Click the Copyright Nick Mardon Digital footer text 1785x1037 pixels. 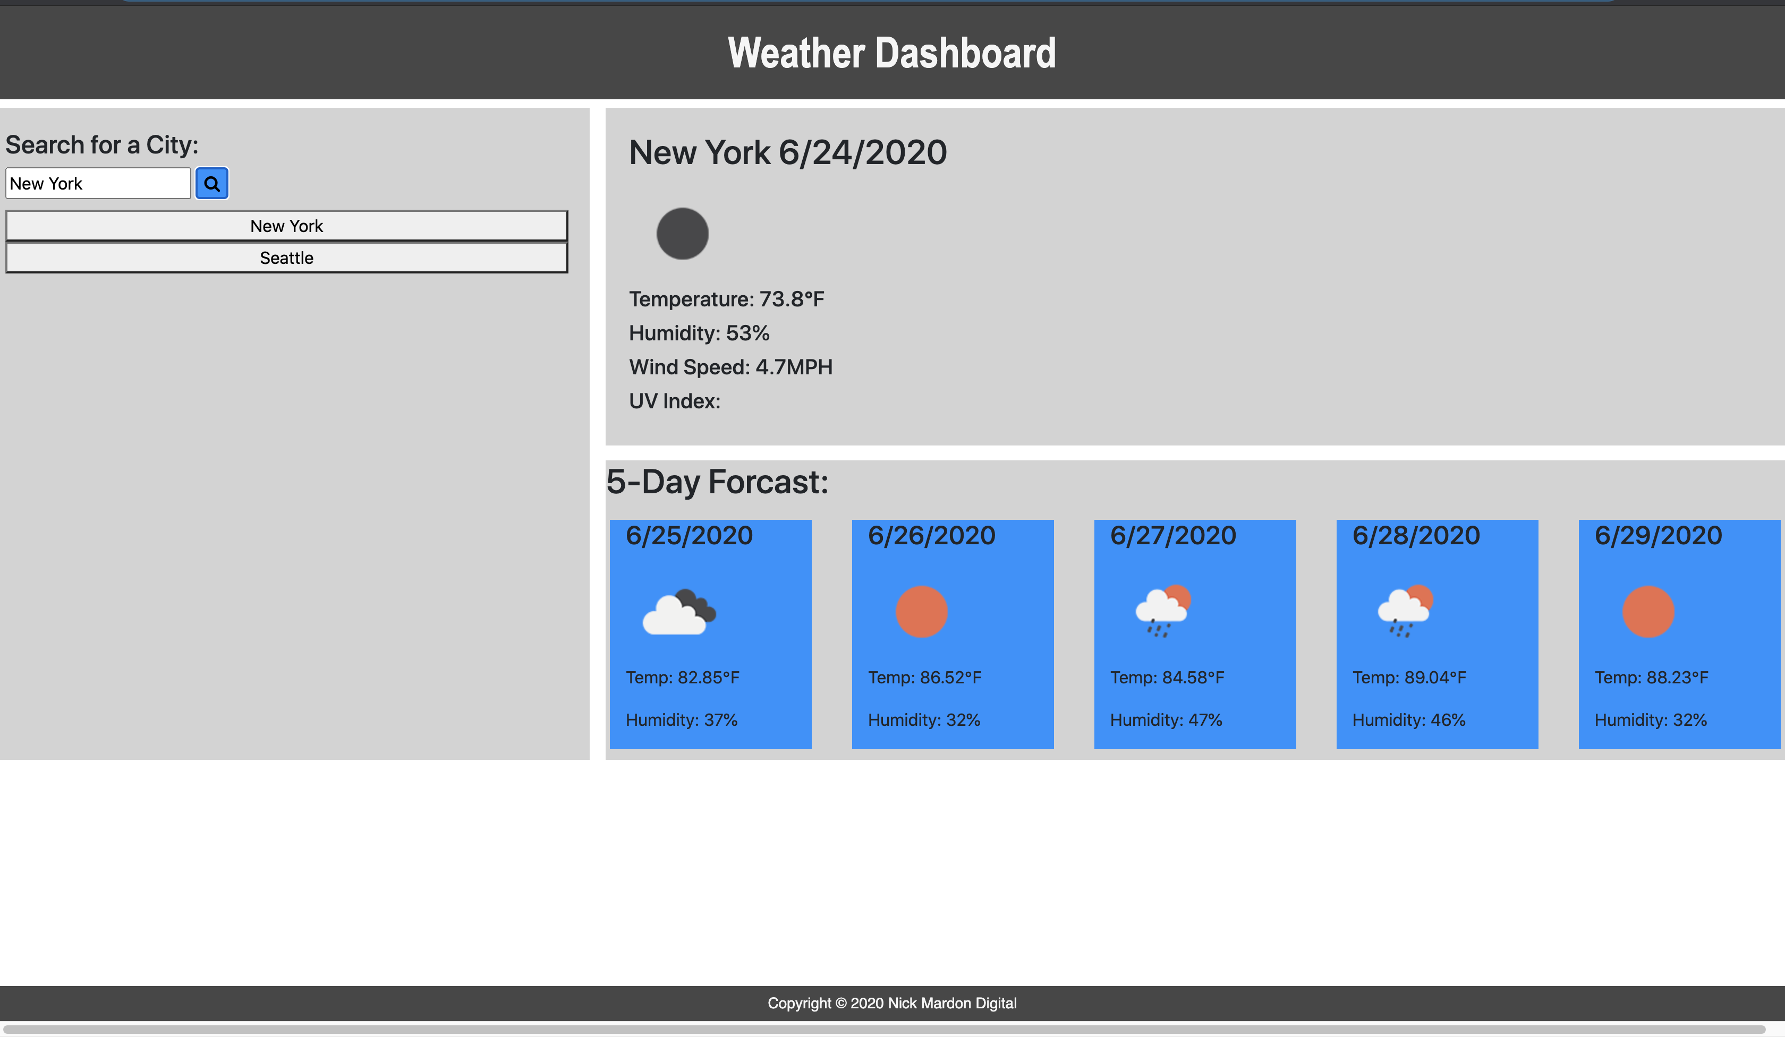point(892,1003)
